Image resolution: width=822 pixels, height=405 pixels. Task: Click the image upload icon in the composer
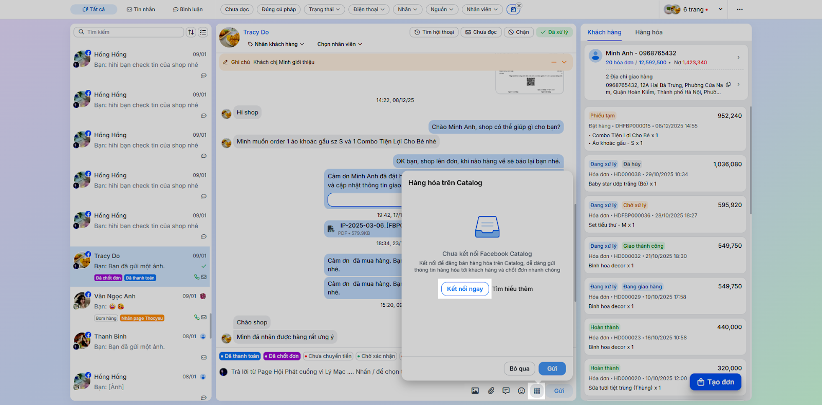475,391
